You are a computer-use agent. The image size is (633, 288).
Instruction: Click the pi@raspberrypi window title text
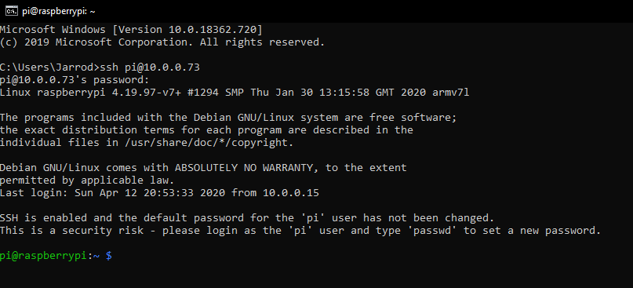click(59, 11)
